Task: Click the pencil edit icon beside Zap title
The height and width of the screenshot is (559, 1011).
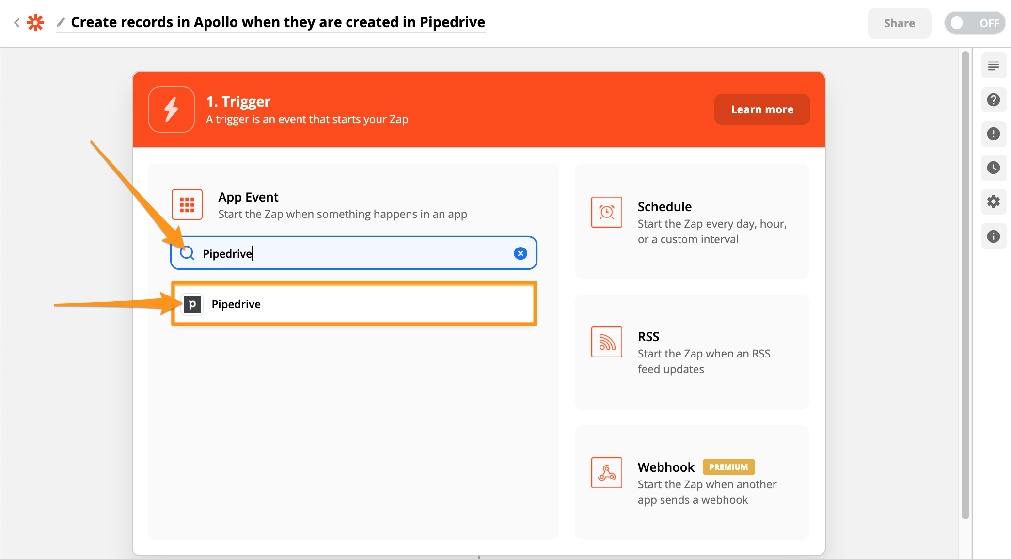Action: [61, 22]
